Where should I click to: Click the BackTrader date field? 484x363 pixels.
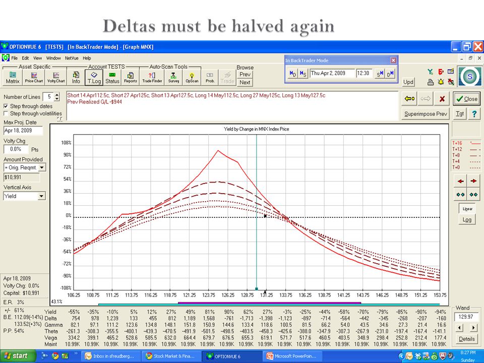[332, 73]
